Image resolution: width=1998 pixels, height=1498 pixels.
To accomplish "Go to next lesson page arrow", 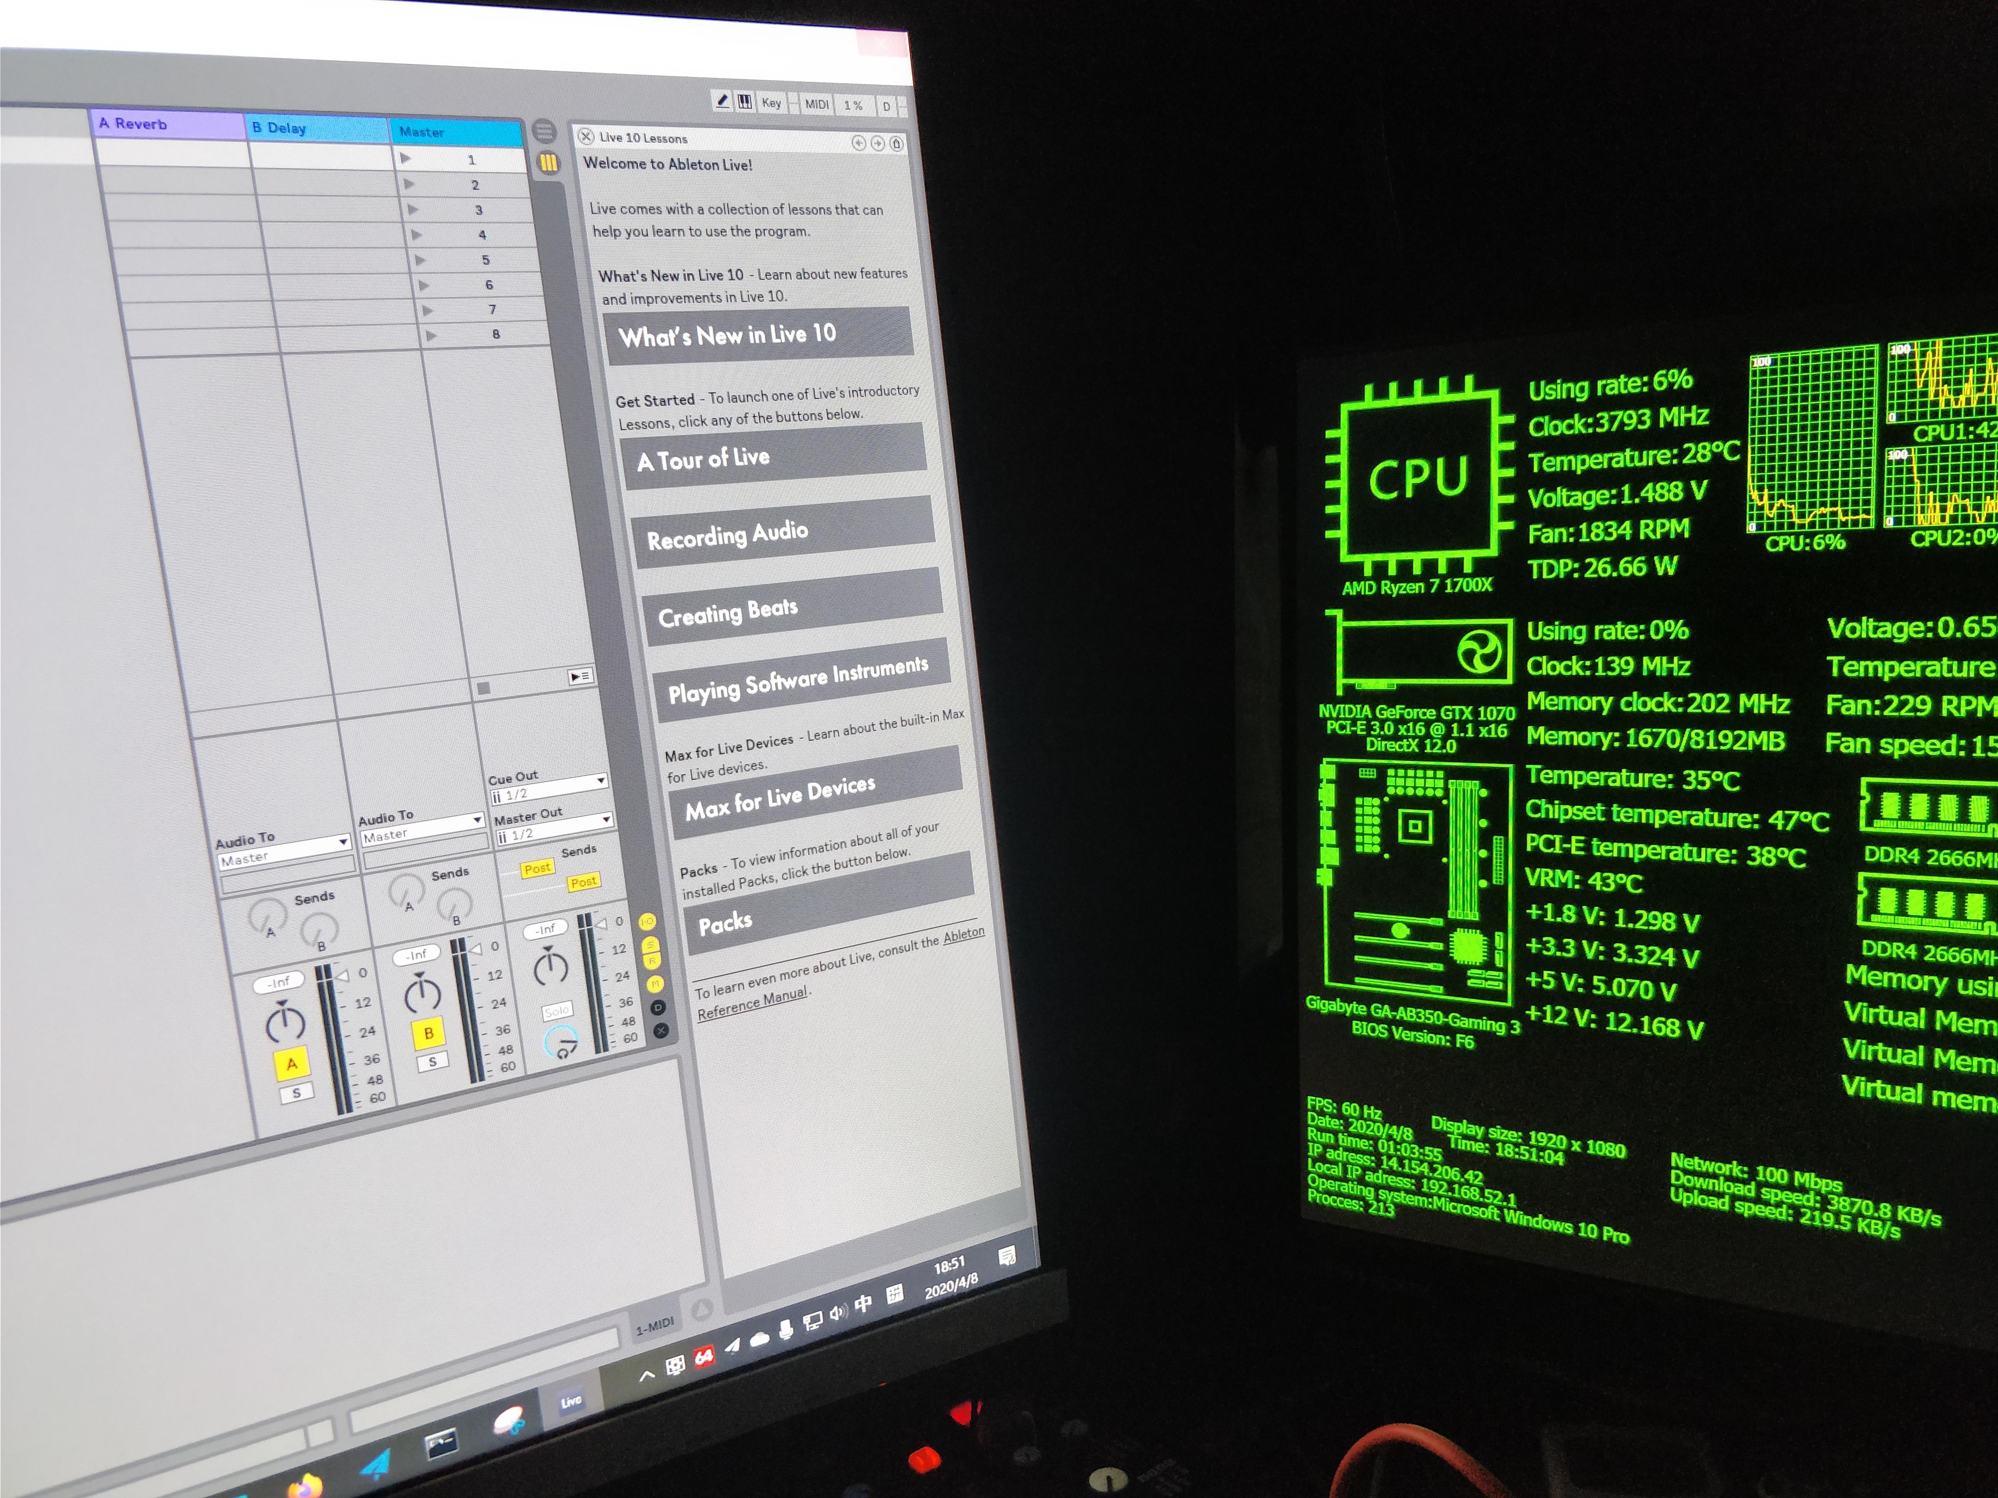I will point(877,143).
